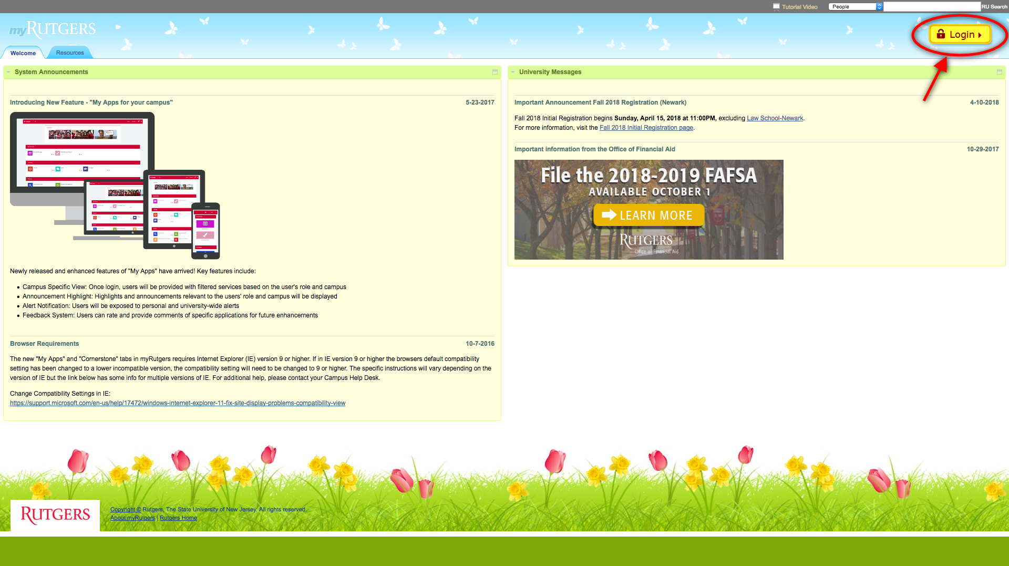Visit the Rutgers Home footer link
The height and width of the screenshot is (566, 1009).
[x=178, y=518]
